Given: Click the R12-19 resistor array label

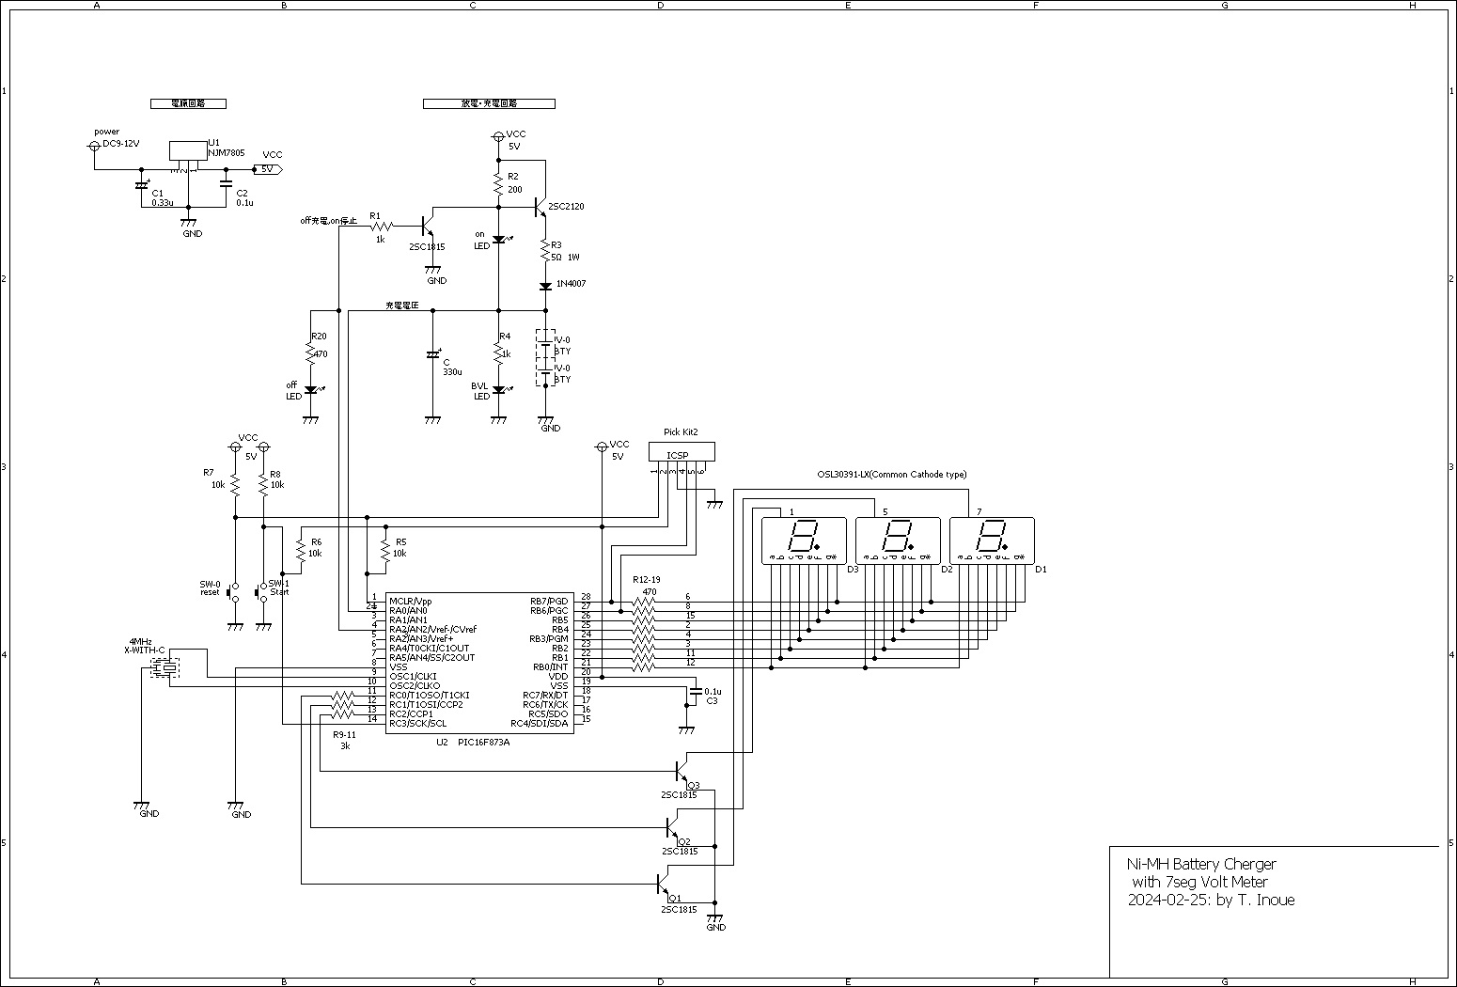Looking at the screenshot, I should [x=647, y=580].
